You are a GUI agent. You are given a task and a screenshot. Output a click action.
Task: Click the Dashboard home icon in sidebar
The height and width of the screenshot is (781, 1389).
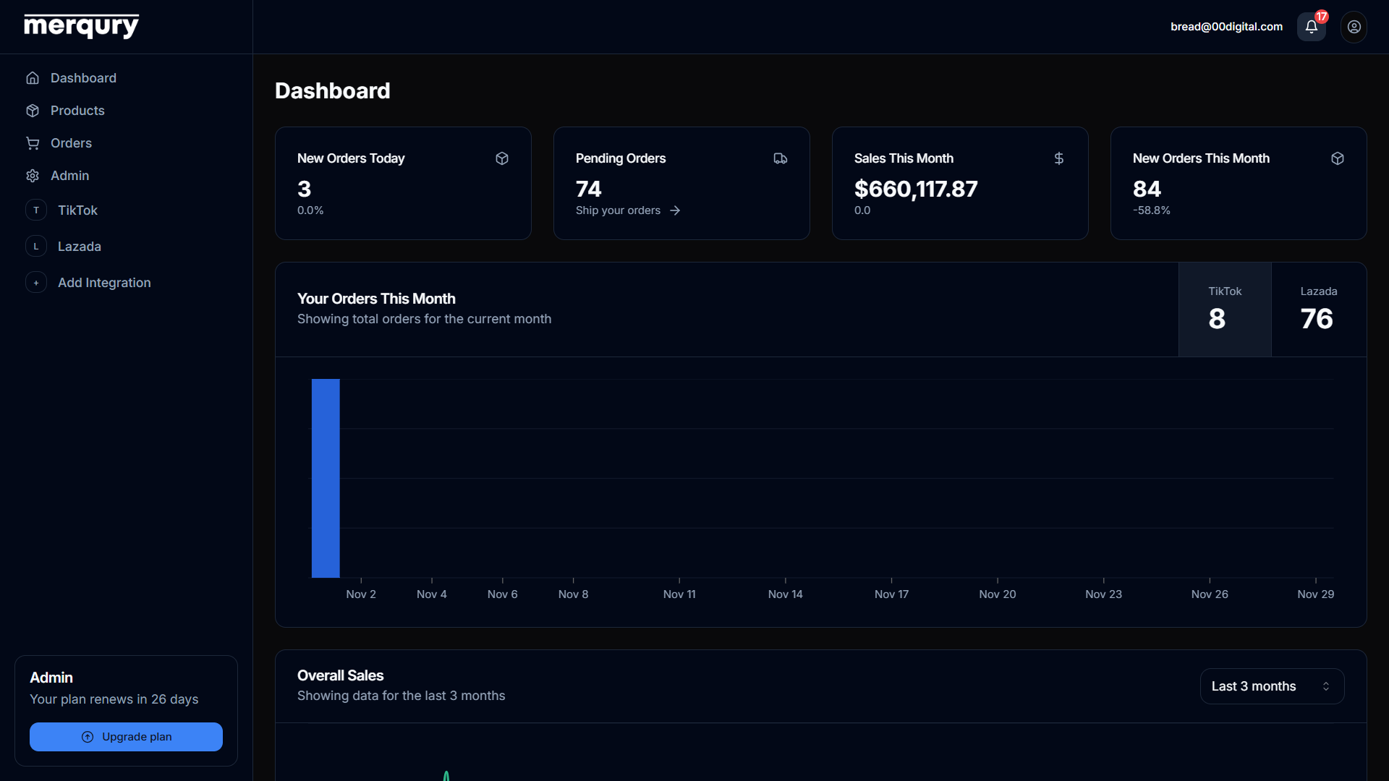coord(33,78)
